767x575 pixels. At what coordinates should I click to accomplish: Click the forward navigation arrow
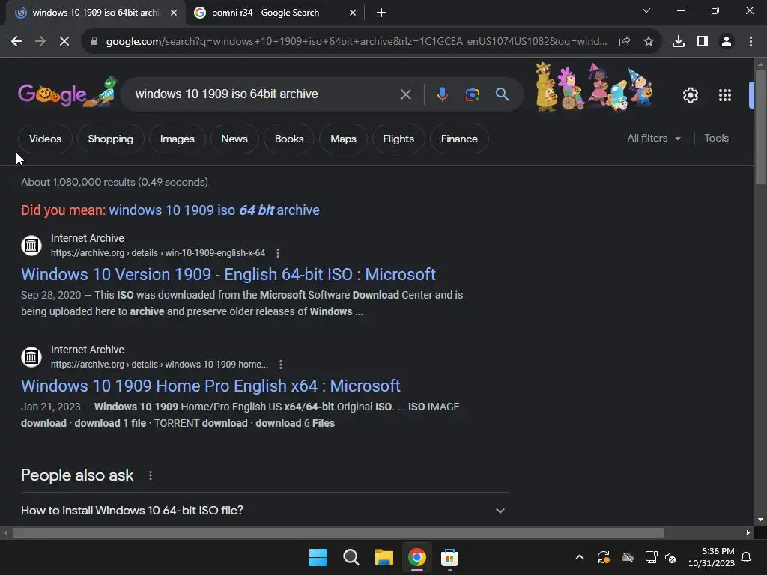pyautogui.click(x=40, y=42)
